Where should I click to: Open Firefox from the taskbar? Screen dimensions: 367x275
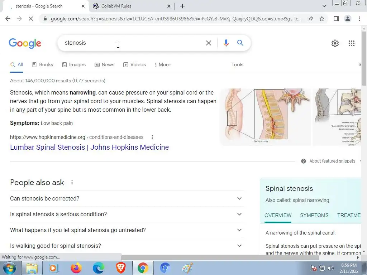76,268
